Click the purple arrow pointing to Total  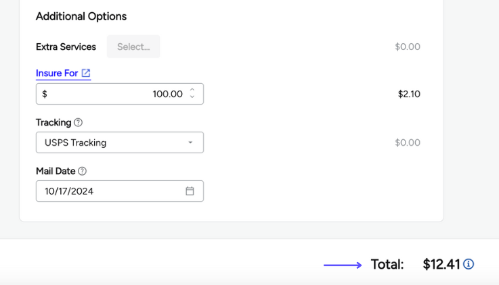coord(343,265)
